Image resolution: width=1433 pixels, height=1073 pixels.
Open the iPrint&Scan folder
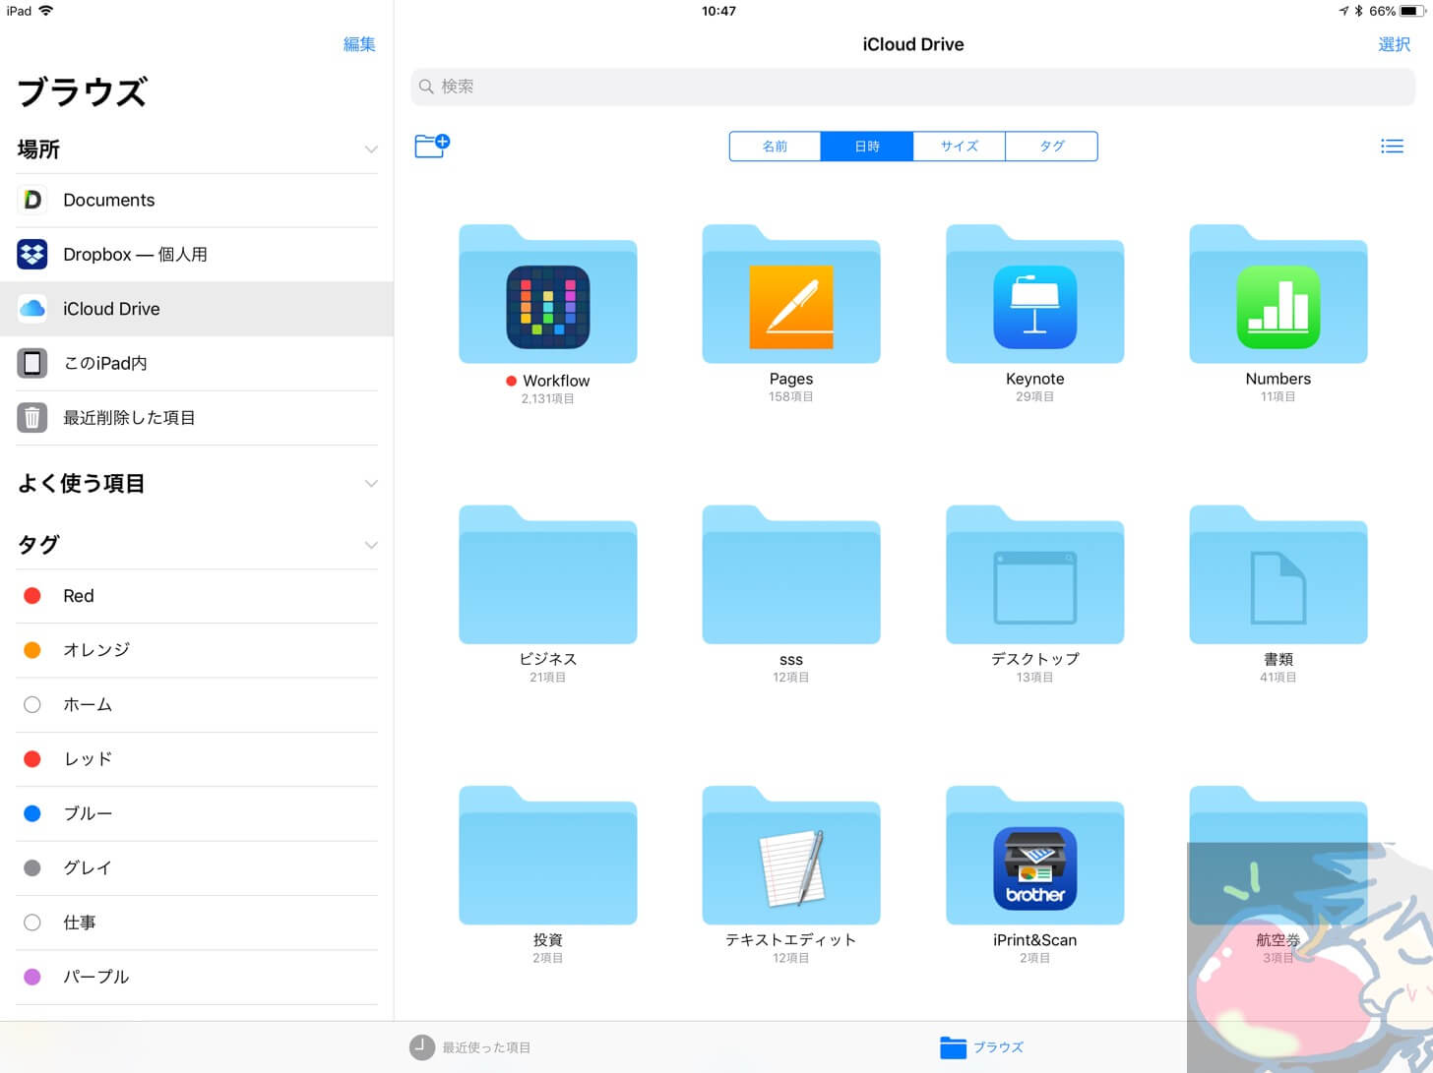1034,856
